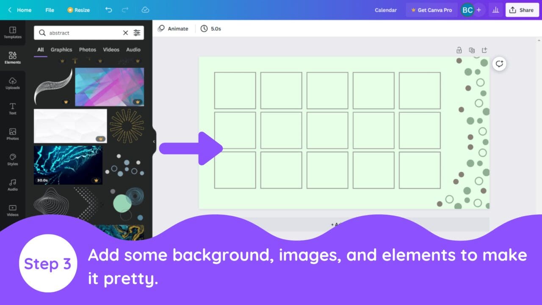Open the Templates panel
542x305 pixels.
tap(12, 33)
